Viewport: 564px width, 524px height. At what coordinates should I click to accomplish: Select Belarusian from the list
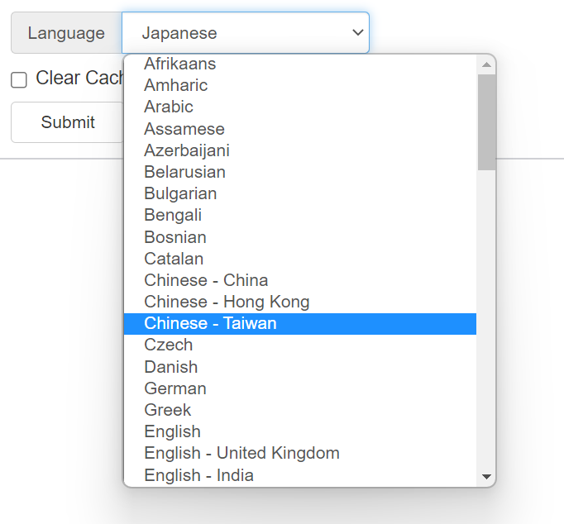[x=300, y=172]
